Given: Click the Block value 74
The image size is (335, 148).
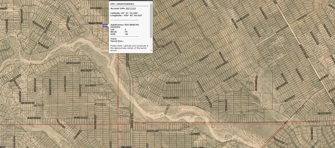Looking at the screenshot, I should click(126, 32).
